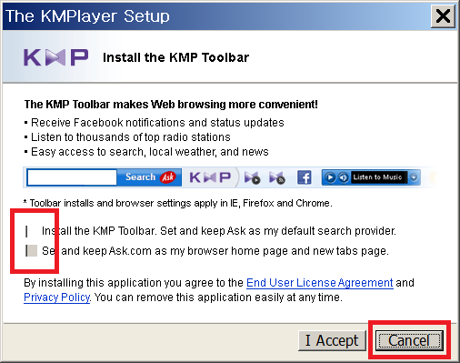Click 'The KMPlayer Setup' title bar text
Viewport: 460px width, 363px height.
click(x=87, y=16)
